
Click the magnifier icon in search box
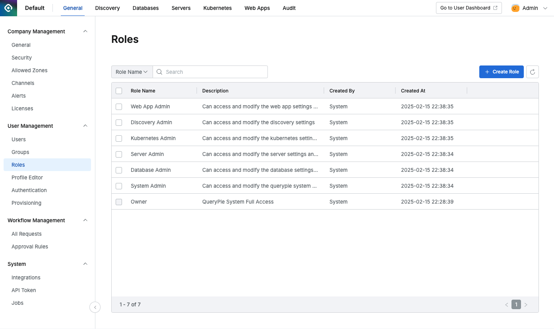click(159, 72)
